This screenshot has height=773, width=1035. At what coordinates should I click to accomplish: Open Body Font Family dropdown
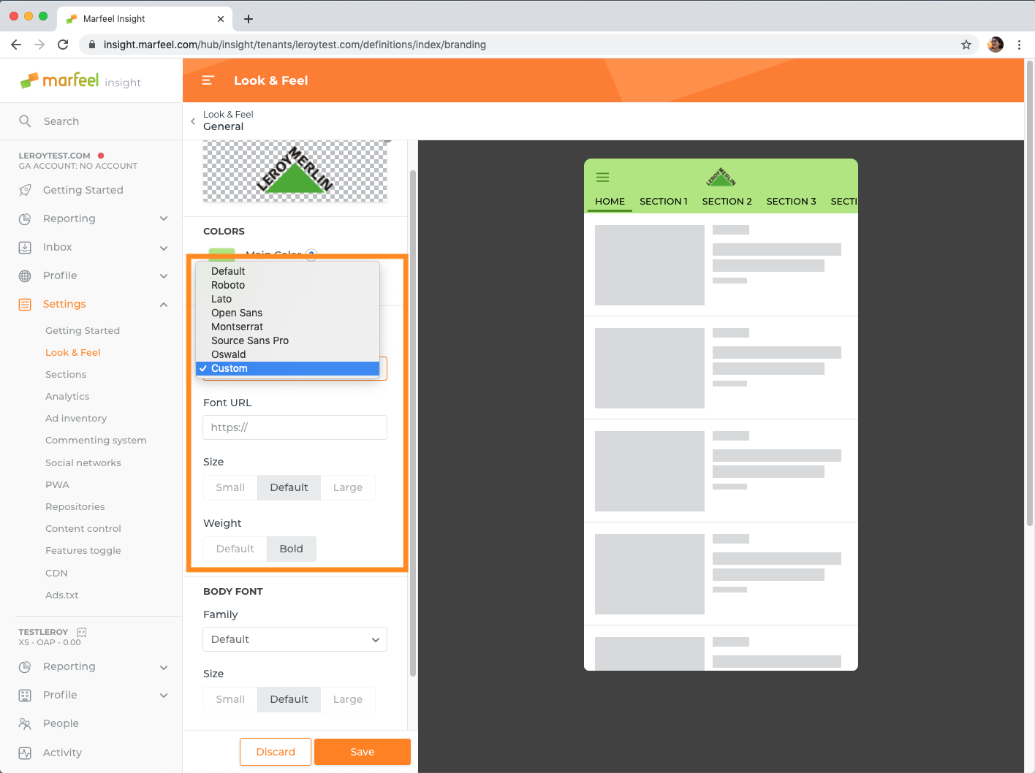click(295, 639)
